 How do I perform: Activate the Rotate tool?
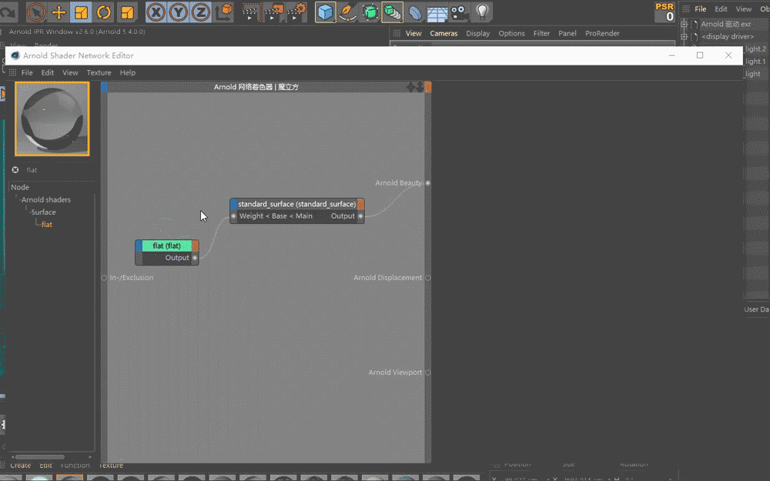point(104,12)
